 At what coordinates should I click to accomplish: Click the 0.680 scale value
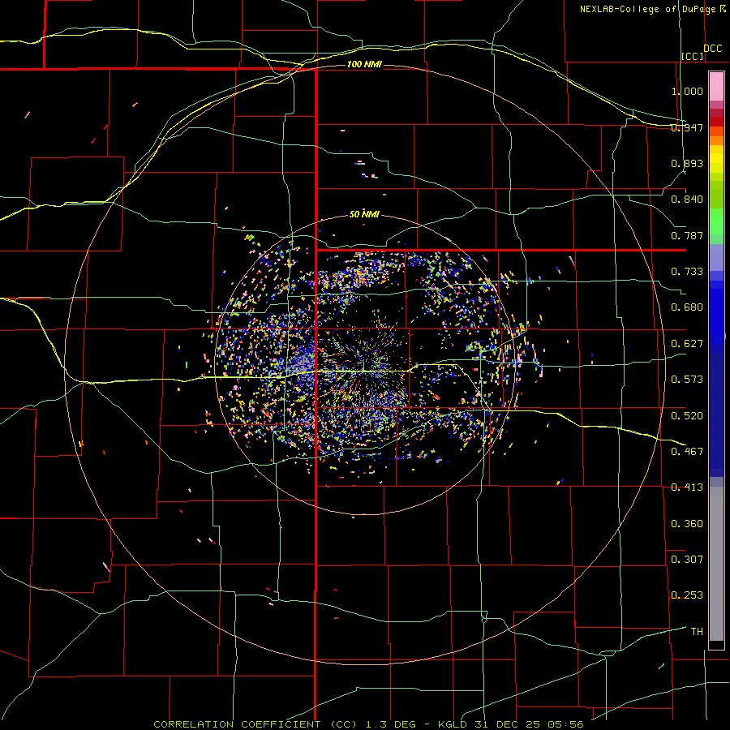pyautogui.click(x=687, y=307)
